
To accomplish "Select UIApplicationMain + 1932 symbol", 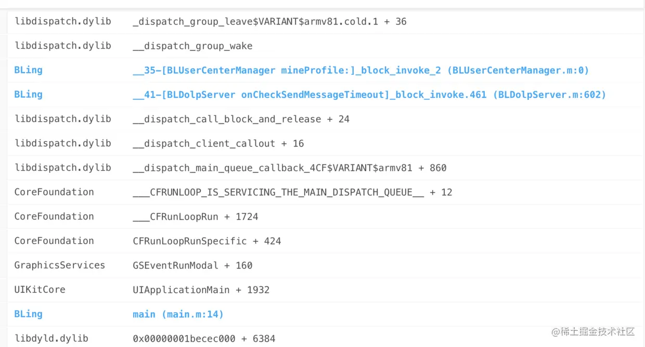I will (x=201, y=290).
